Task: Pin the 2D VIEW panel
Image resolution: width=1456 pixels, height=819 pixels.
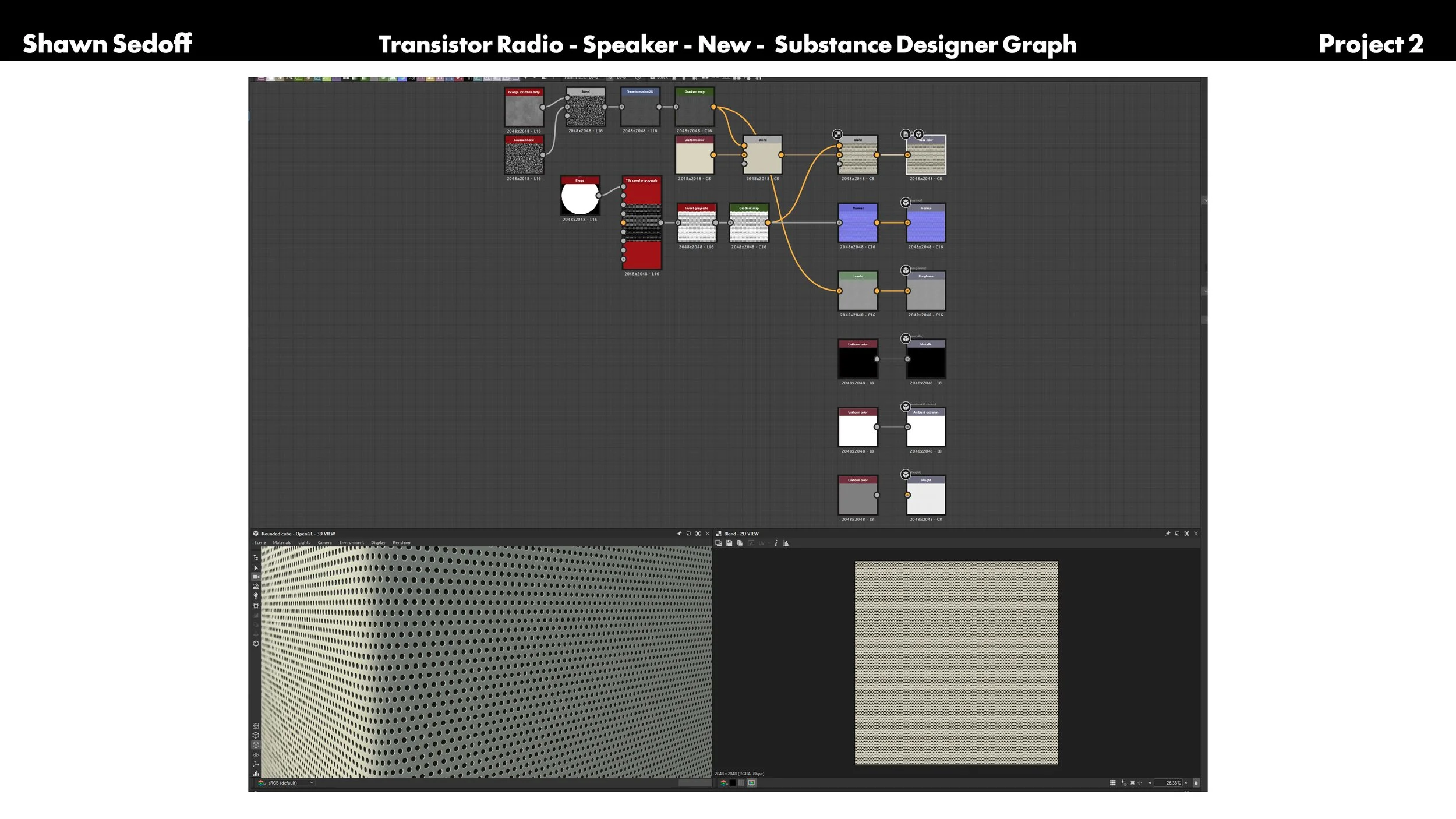Action: [x=1168, y=534]
